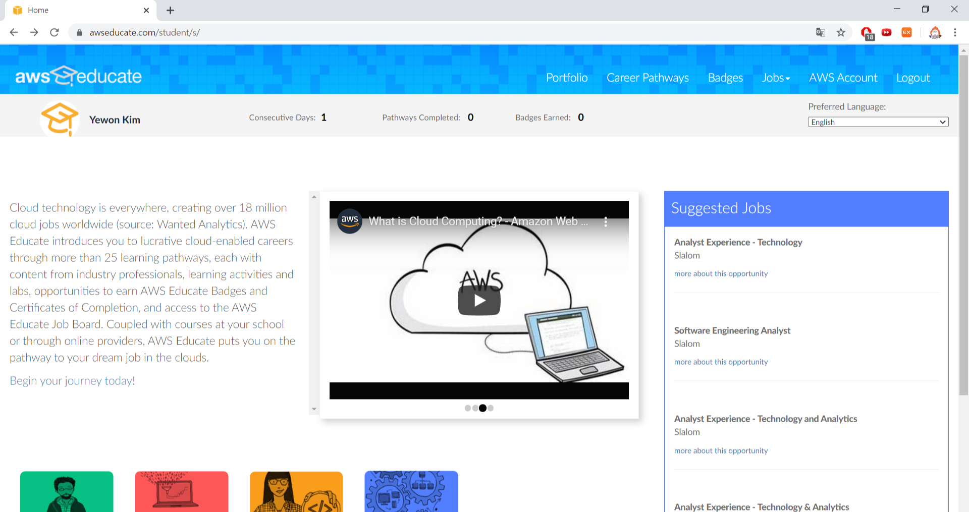The height and width of the screenshot is (512, 969).
Task: Open Analyst Experience - Technology job title
Action: [x=738, y=242]
